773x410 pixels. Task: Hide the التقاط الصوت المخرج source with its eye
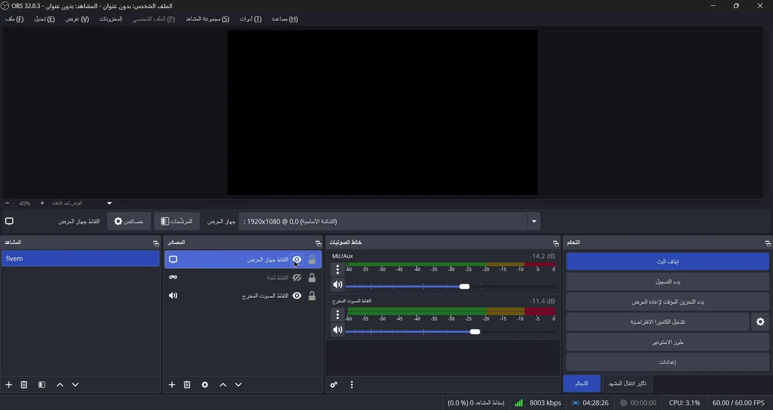point(297,296)
